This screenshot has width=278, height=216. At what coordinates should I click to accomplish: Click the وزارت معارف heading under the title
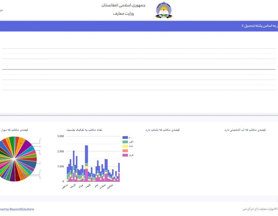click(x=123, y=14)
